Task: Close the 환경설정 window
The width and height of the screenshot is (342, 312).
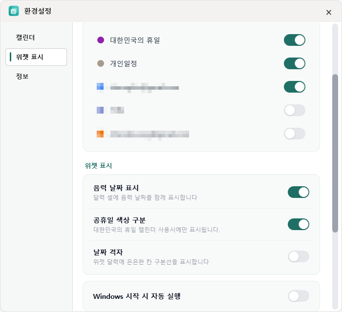Action: pyautogui.click(x=329, y=12)
